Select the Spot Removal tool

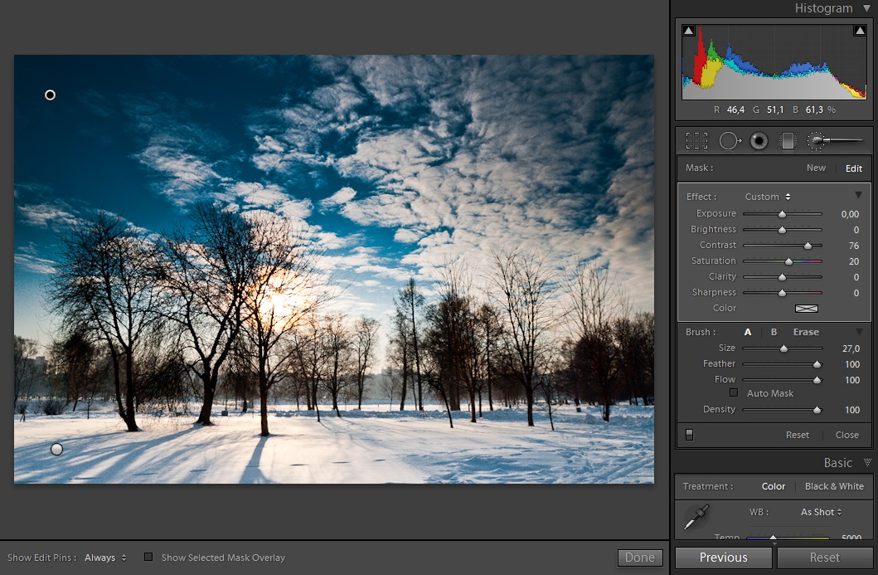pos(729,141)
